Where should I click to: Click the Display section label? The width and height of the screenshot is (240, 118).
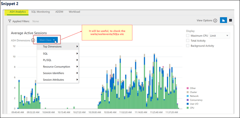[190, 31]
